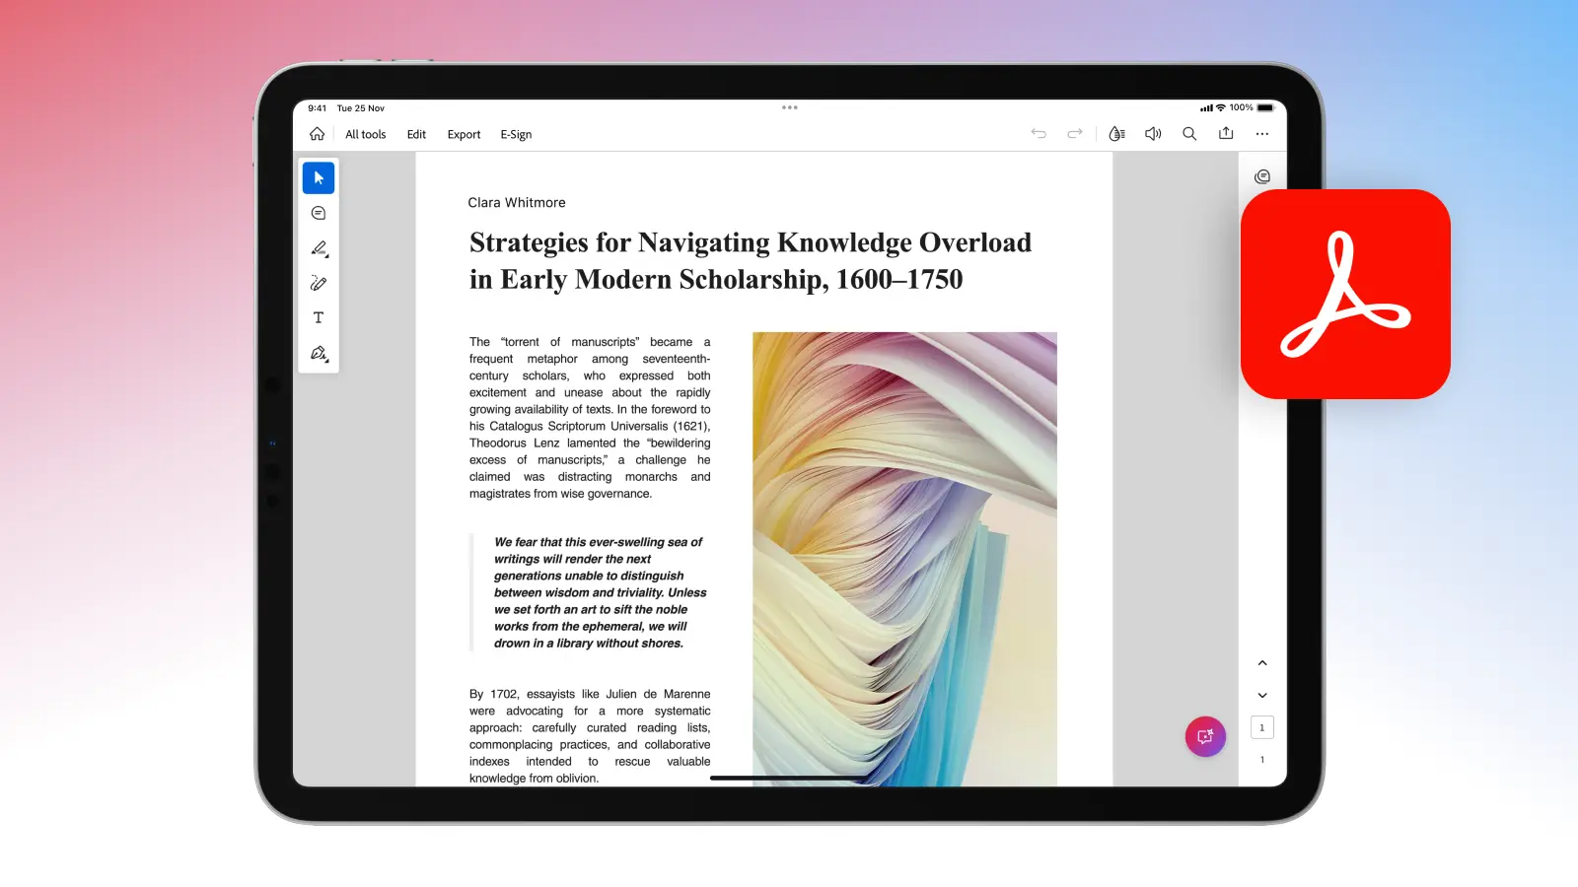
Task: Go to Home screen
Action: (x=317, y=134)
